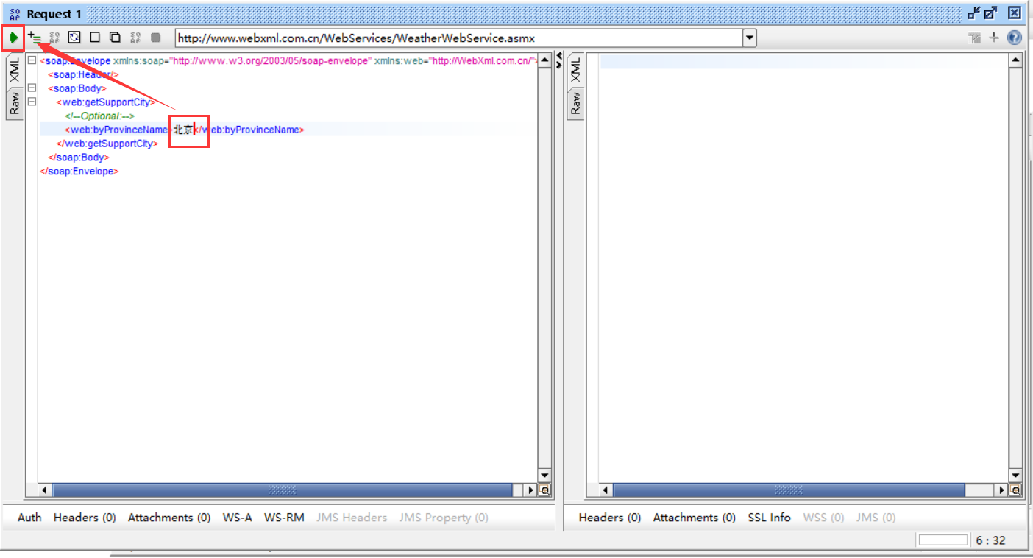Open request Attachments (0) tab

coord(169,518)
